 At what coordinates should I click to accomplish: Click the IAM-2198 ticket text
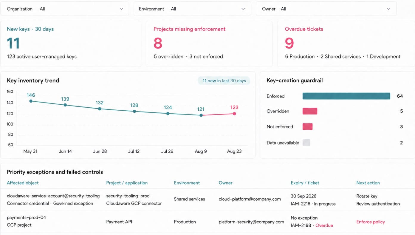(301, 225)
